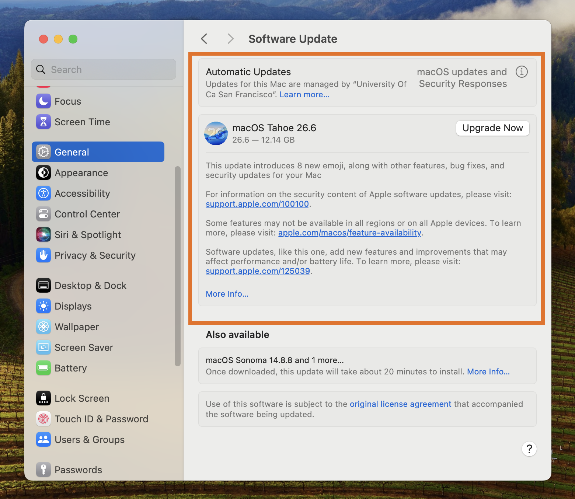Click the Automatic Updates heading
This screenshot has height=499, width=575.
[x=248, y=72]
